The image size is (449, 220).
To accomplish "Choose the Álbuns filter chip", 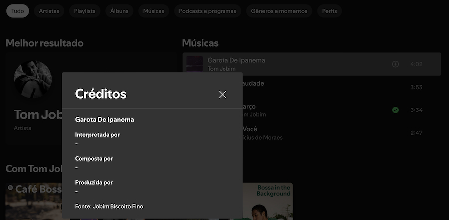I will pyautogui.click(x=119, y=11).
